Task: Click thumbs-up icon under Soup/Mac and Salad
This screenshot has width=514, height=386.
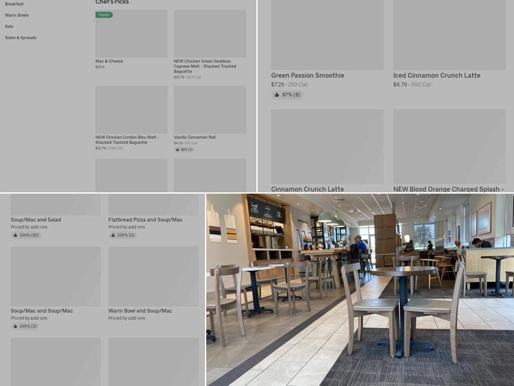Action: point(15,235)
